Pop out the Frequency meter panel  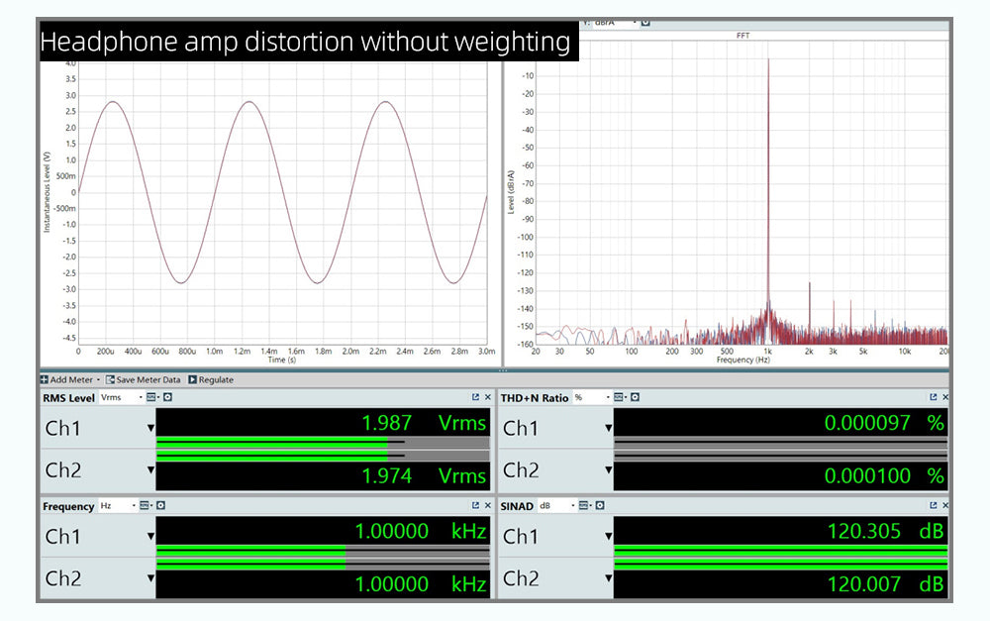point(476,506)
